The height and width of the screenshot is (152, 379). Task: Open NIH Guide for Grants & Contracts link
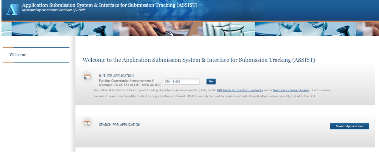point(240,90)
